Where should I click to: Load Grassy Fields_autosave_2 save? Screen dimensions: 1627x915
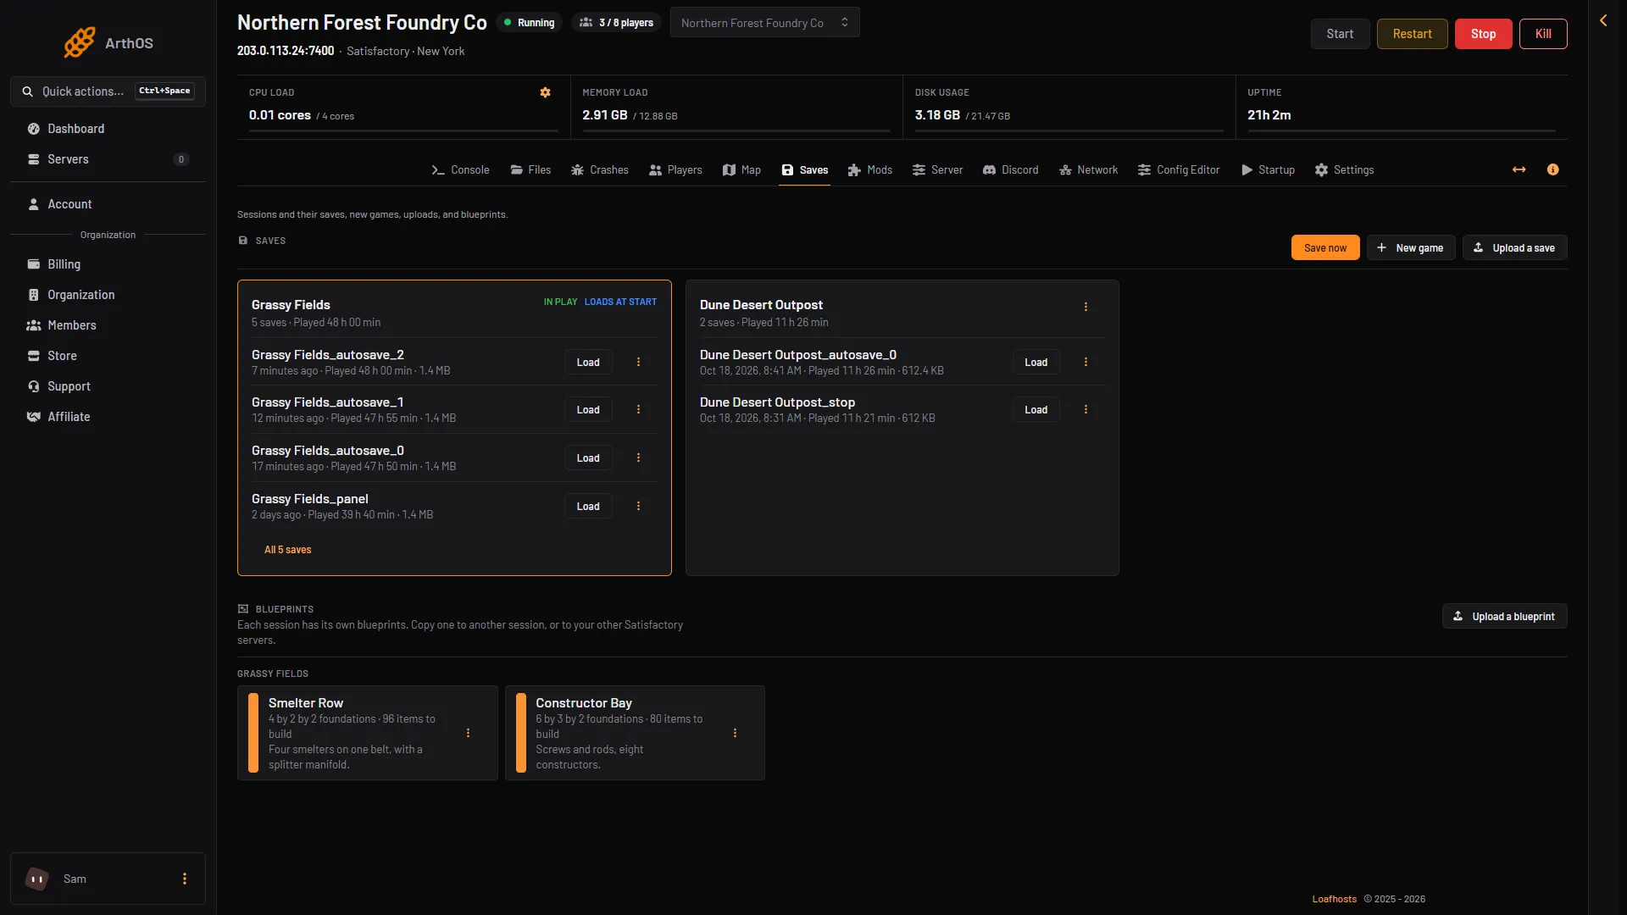click(588, 362)
